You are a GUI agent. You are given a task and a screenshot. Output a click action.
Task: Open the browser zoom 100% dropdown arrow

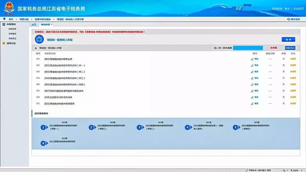pos(301,170)
